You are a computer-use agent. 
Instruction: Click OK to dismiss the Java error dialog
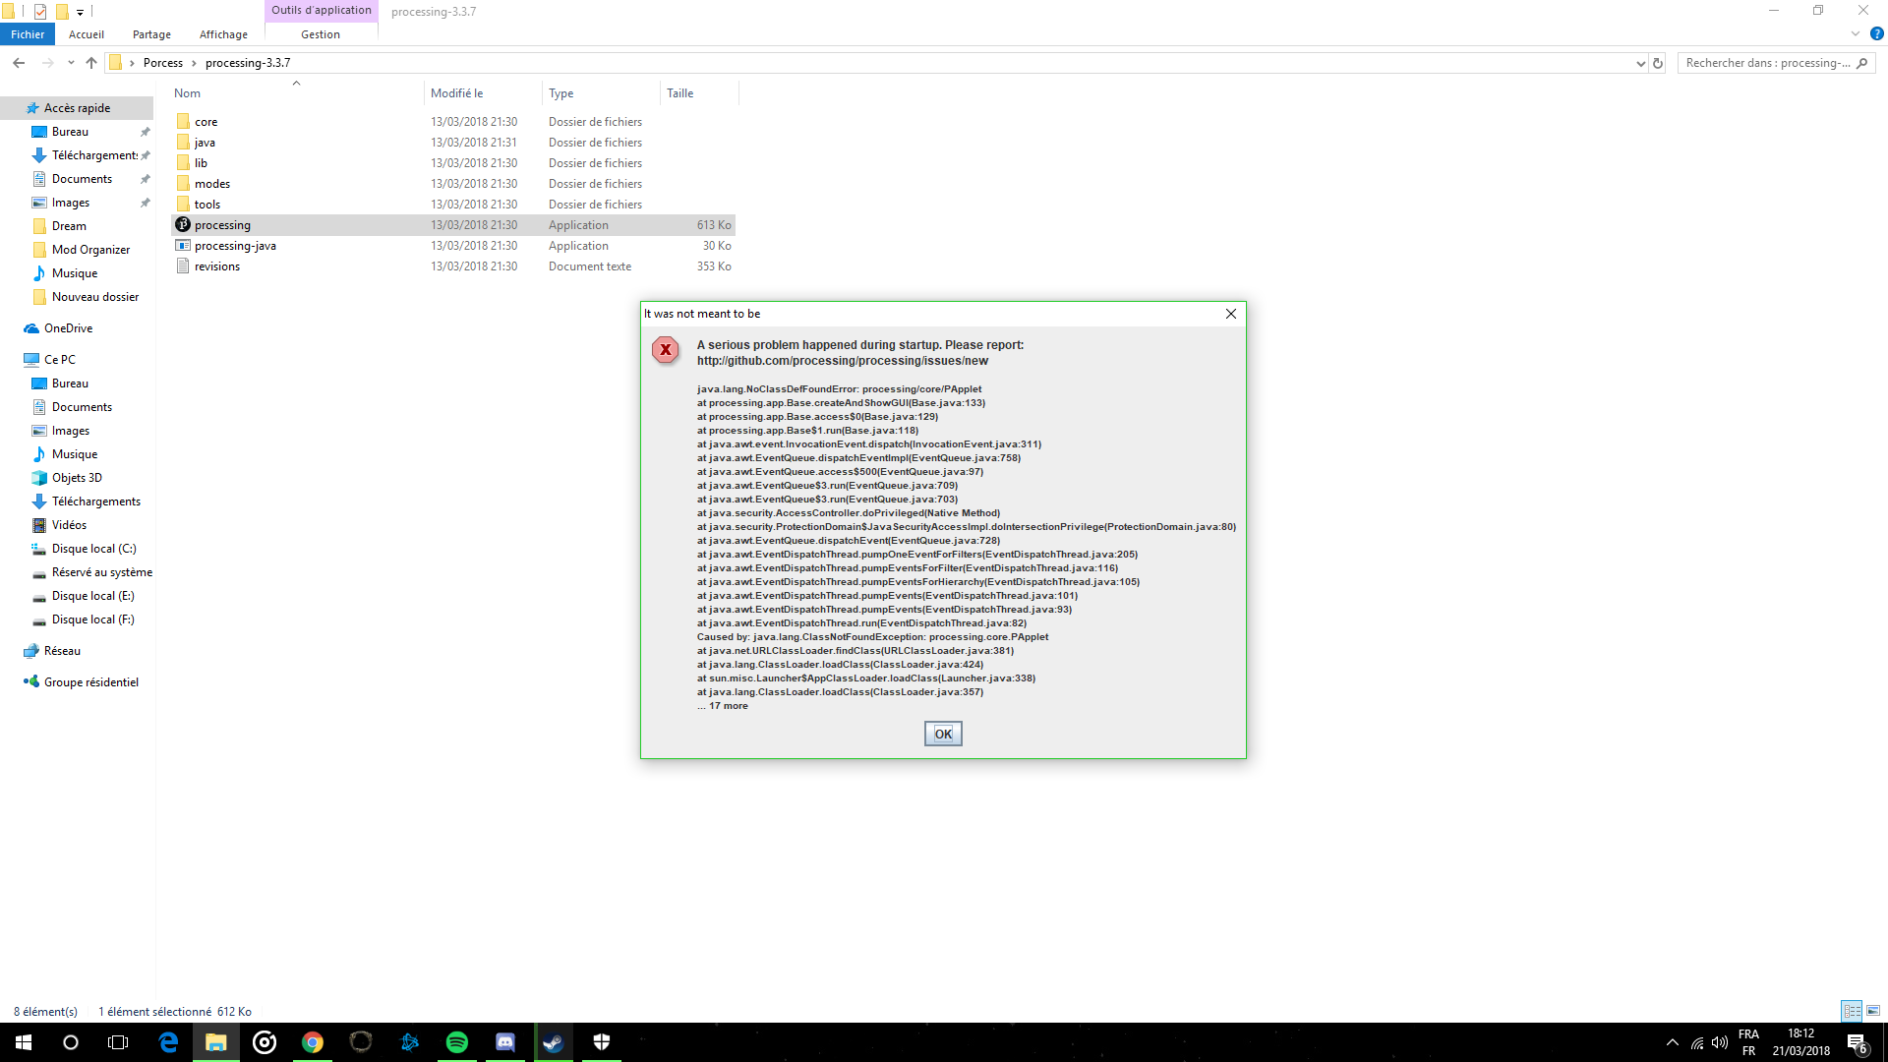point(942,733)
